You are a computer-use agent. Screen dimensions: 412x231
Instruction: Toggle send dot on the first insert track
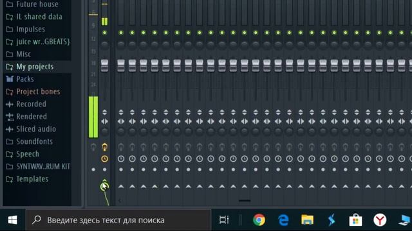click(x=121, y=169)
